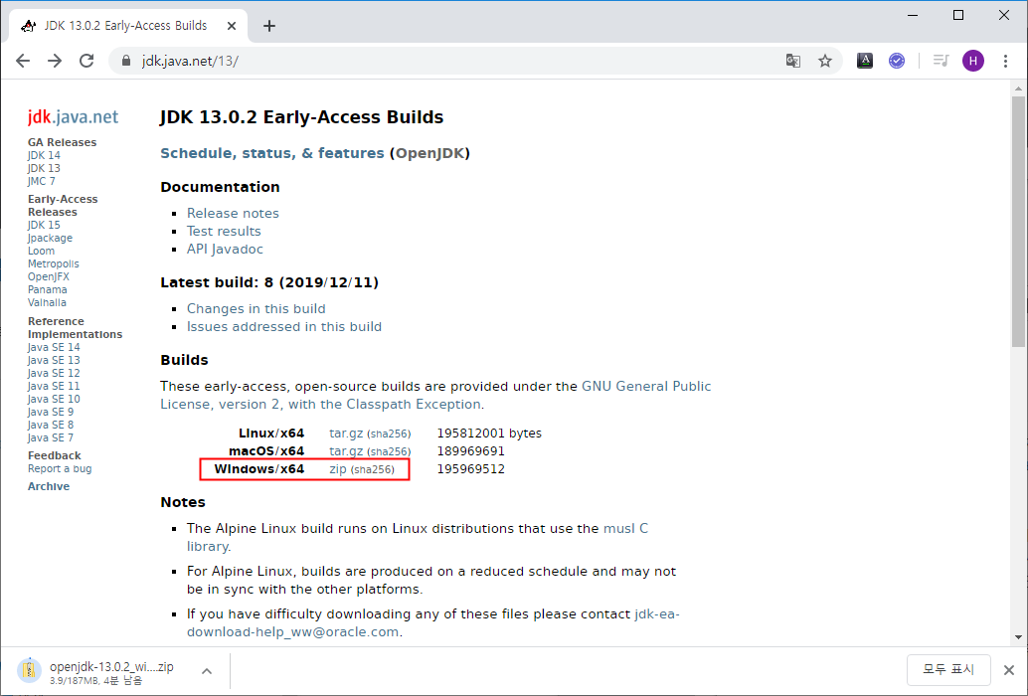
Task: Open Chrome's three-dot menu
Action: [x=1005, y=61]
